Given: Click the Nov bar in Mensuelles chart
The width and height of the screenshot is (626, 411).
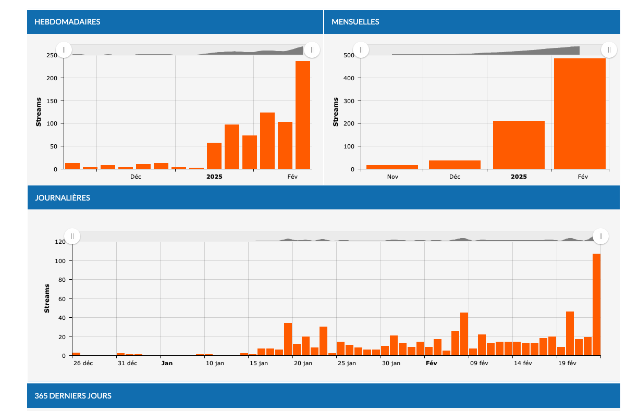Looking at the screenshot, I should (392, 167).
